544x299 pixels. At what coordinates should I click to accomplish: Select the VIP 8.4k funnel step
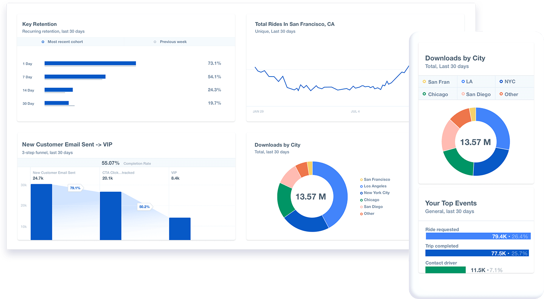(175, 175)
